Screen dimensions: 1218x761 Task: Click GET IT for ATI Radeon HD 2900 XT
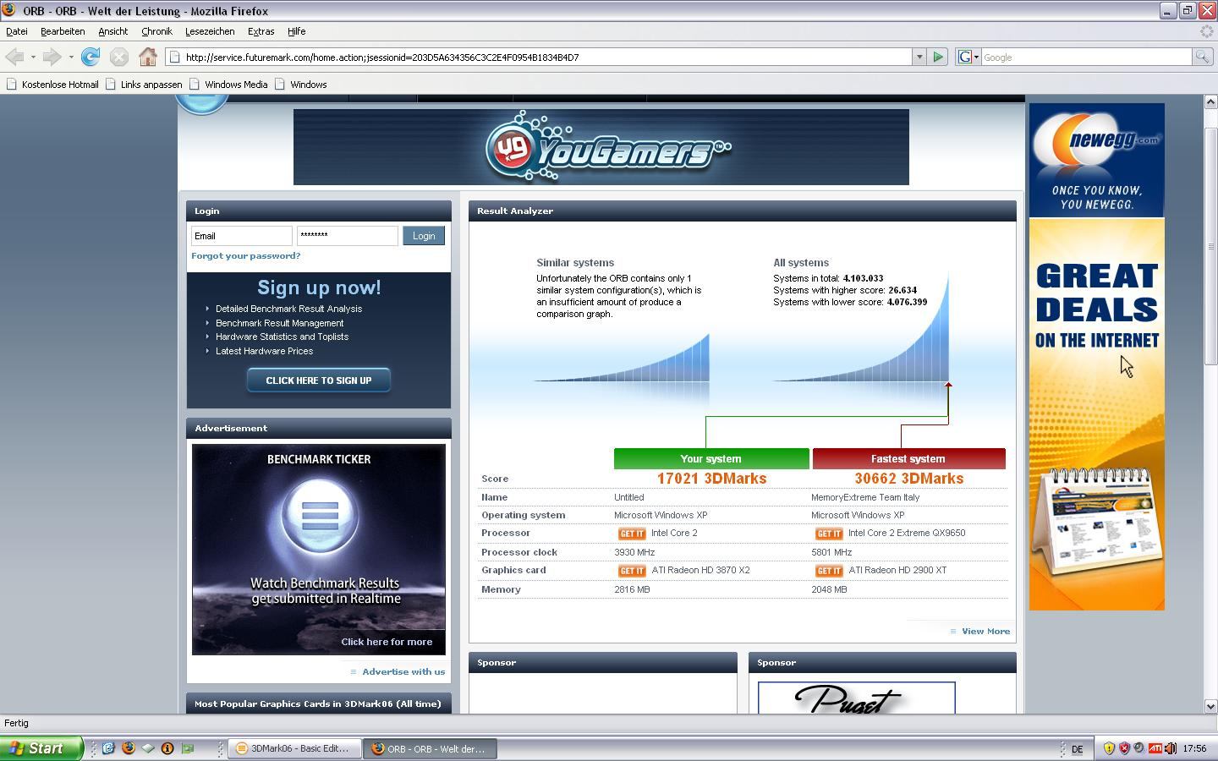829,571
